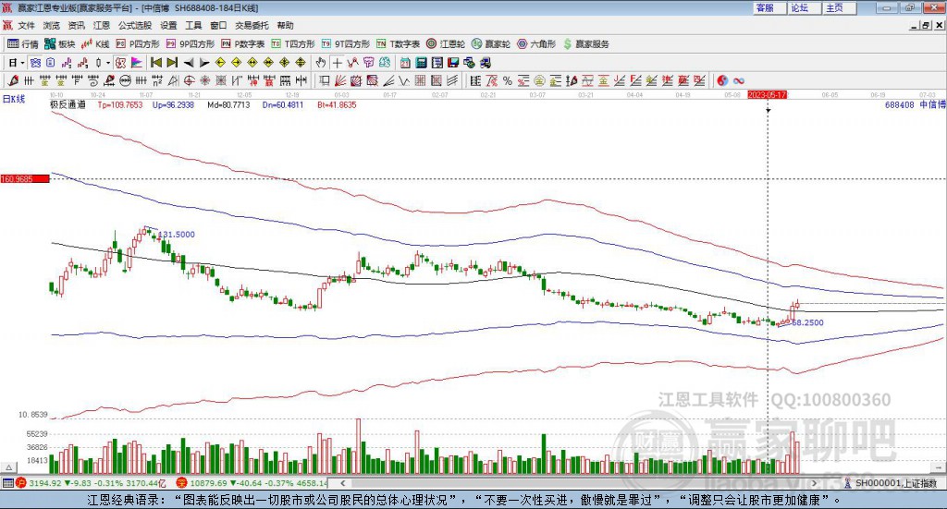
Task: Click the infinity symbol icon
Action: [x=738, y=80]
